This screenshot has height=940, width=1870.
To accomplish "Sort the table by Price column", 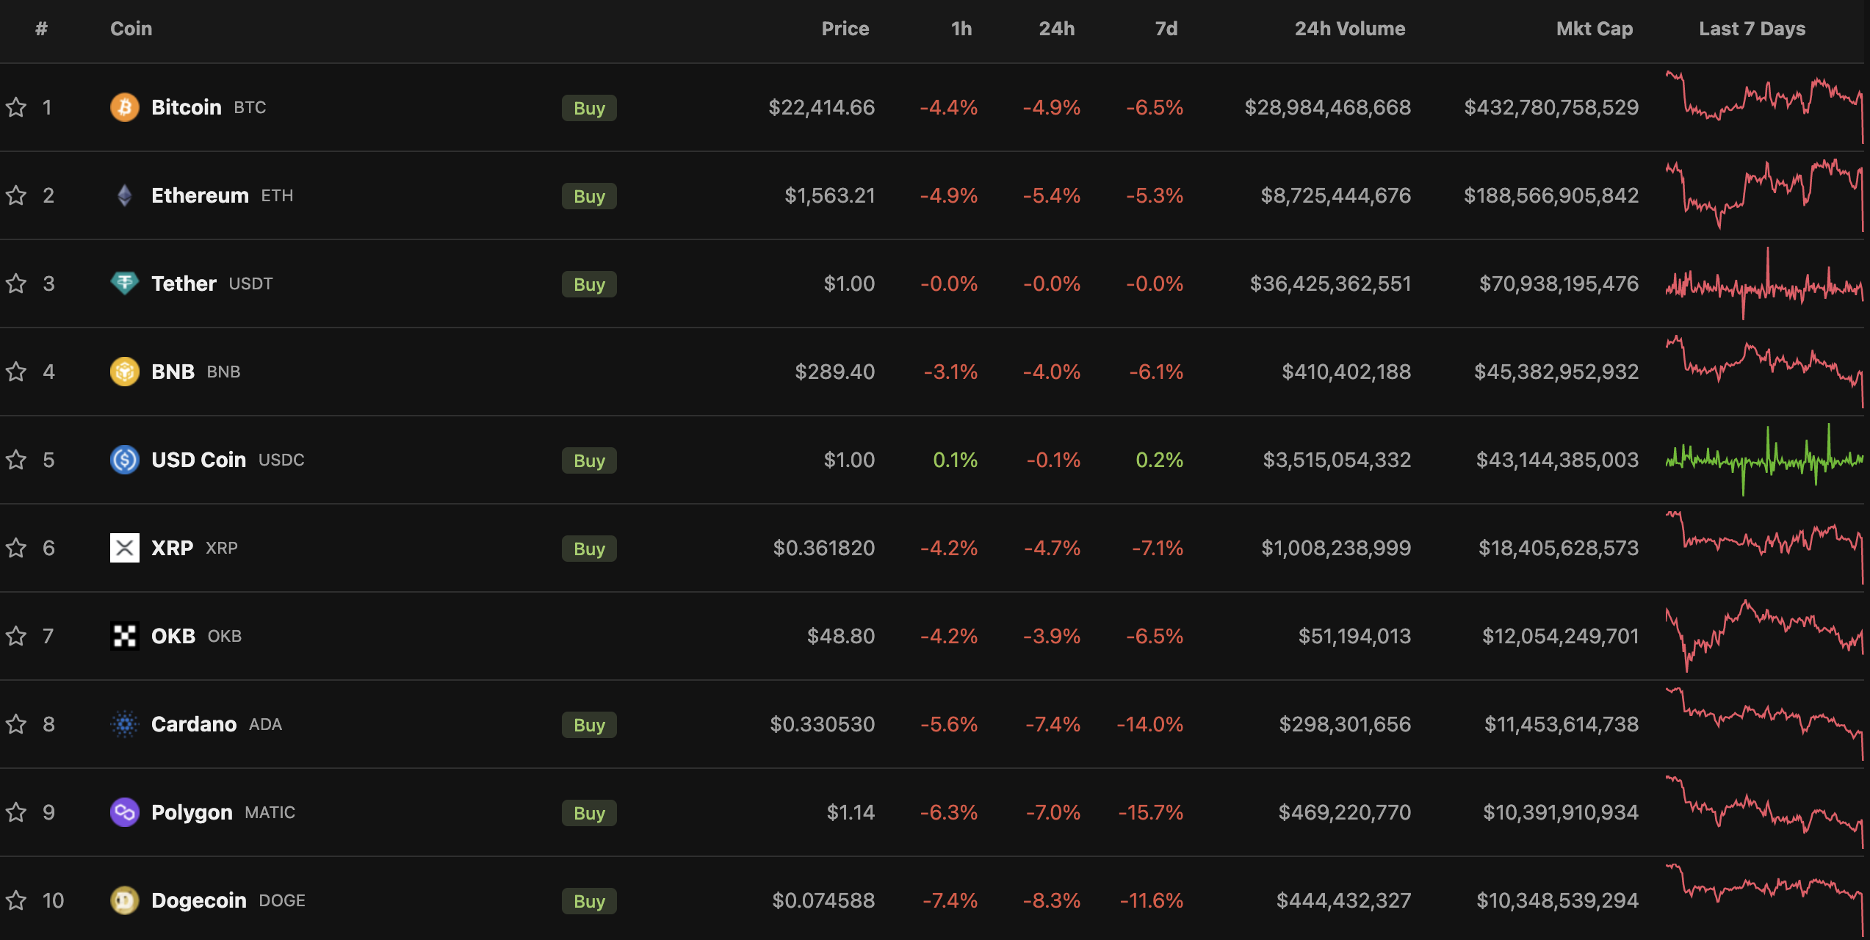I will tap(845, 29).
